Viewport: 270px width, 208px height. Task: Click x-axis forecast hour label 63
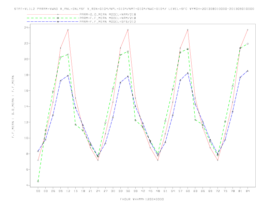tap(195, 191)
